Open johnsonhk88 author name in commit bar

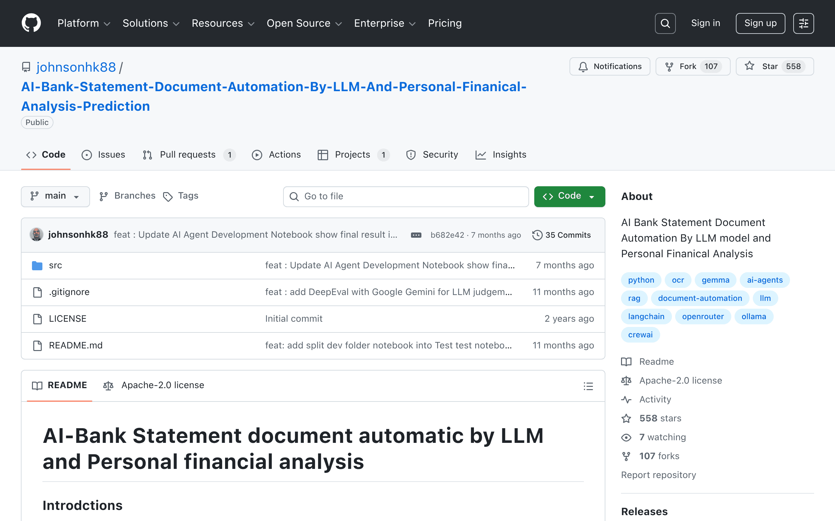pyautogui.click(x=78, y=235)
